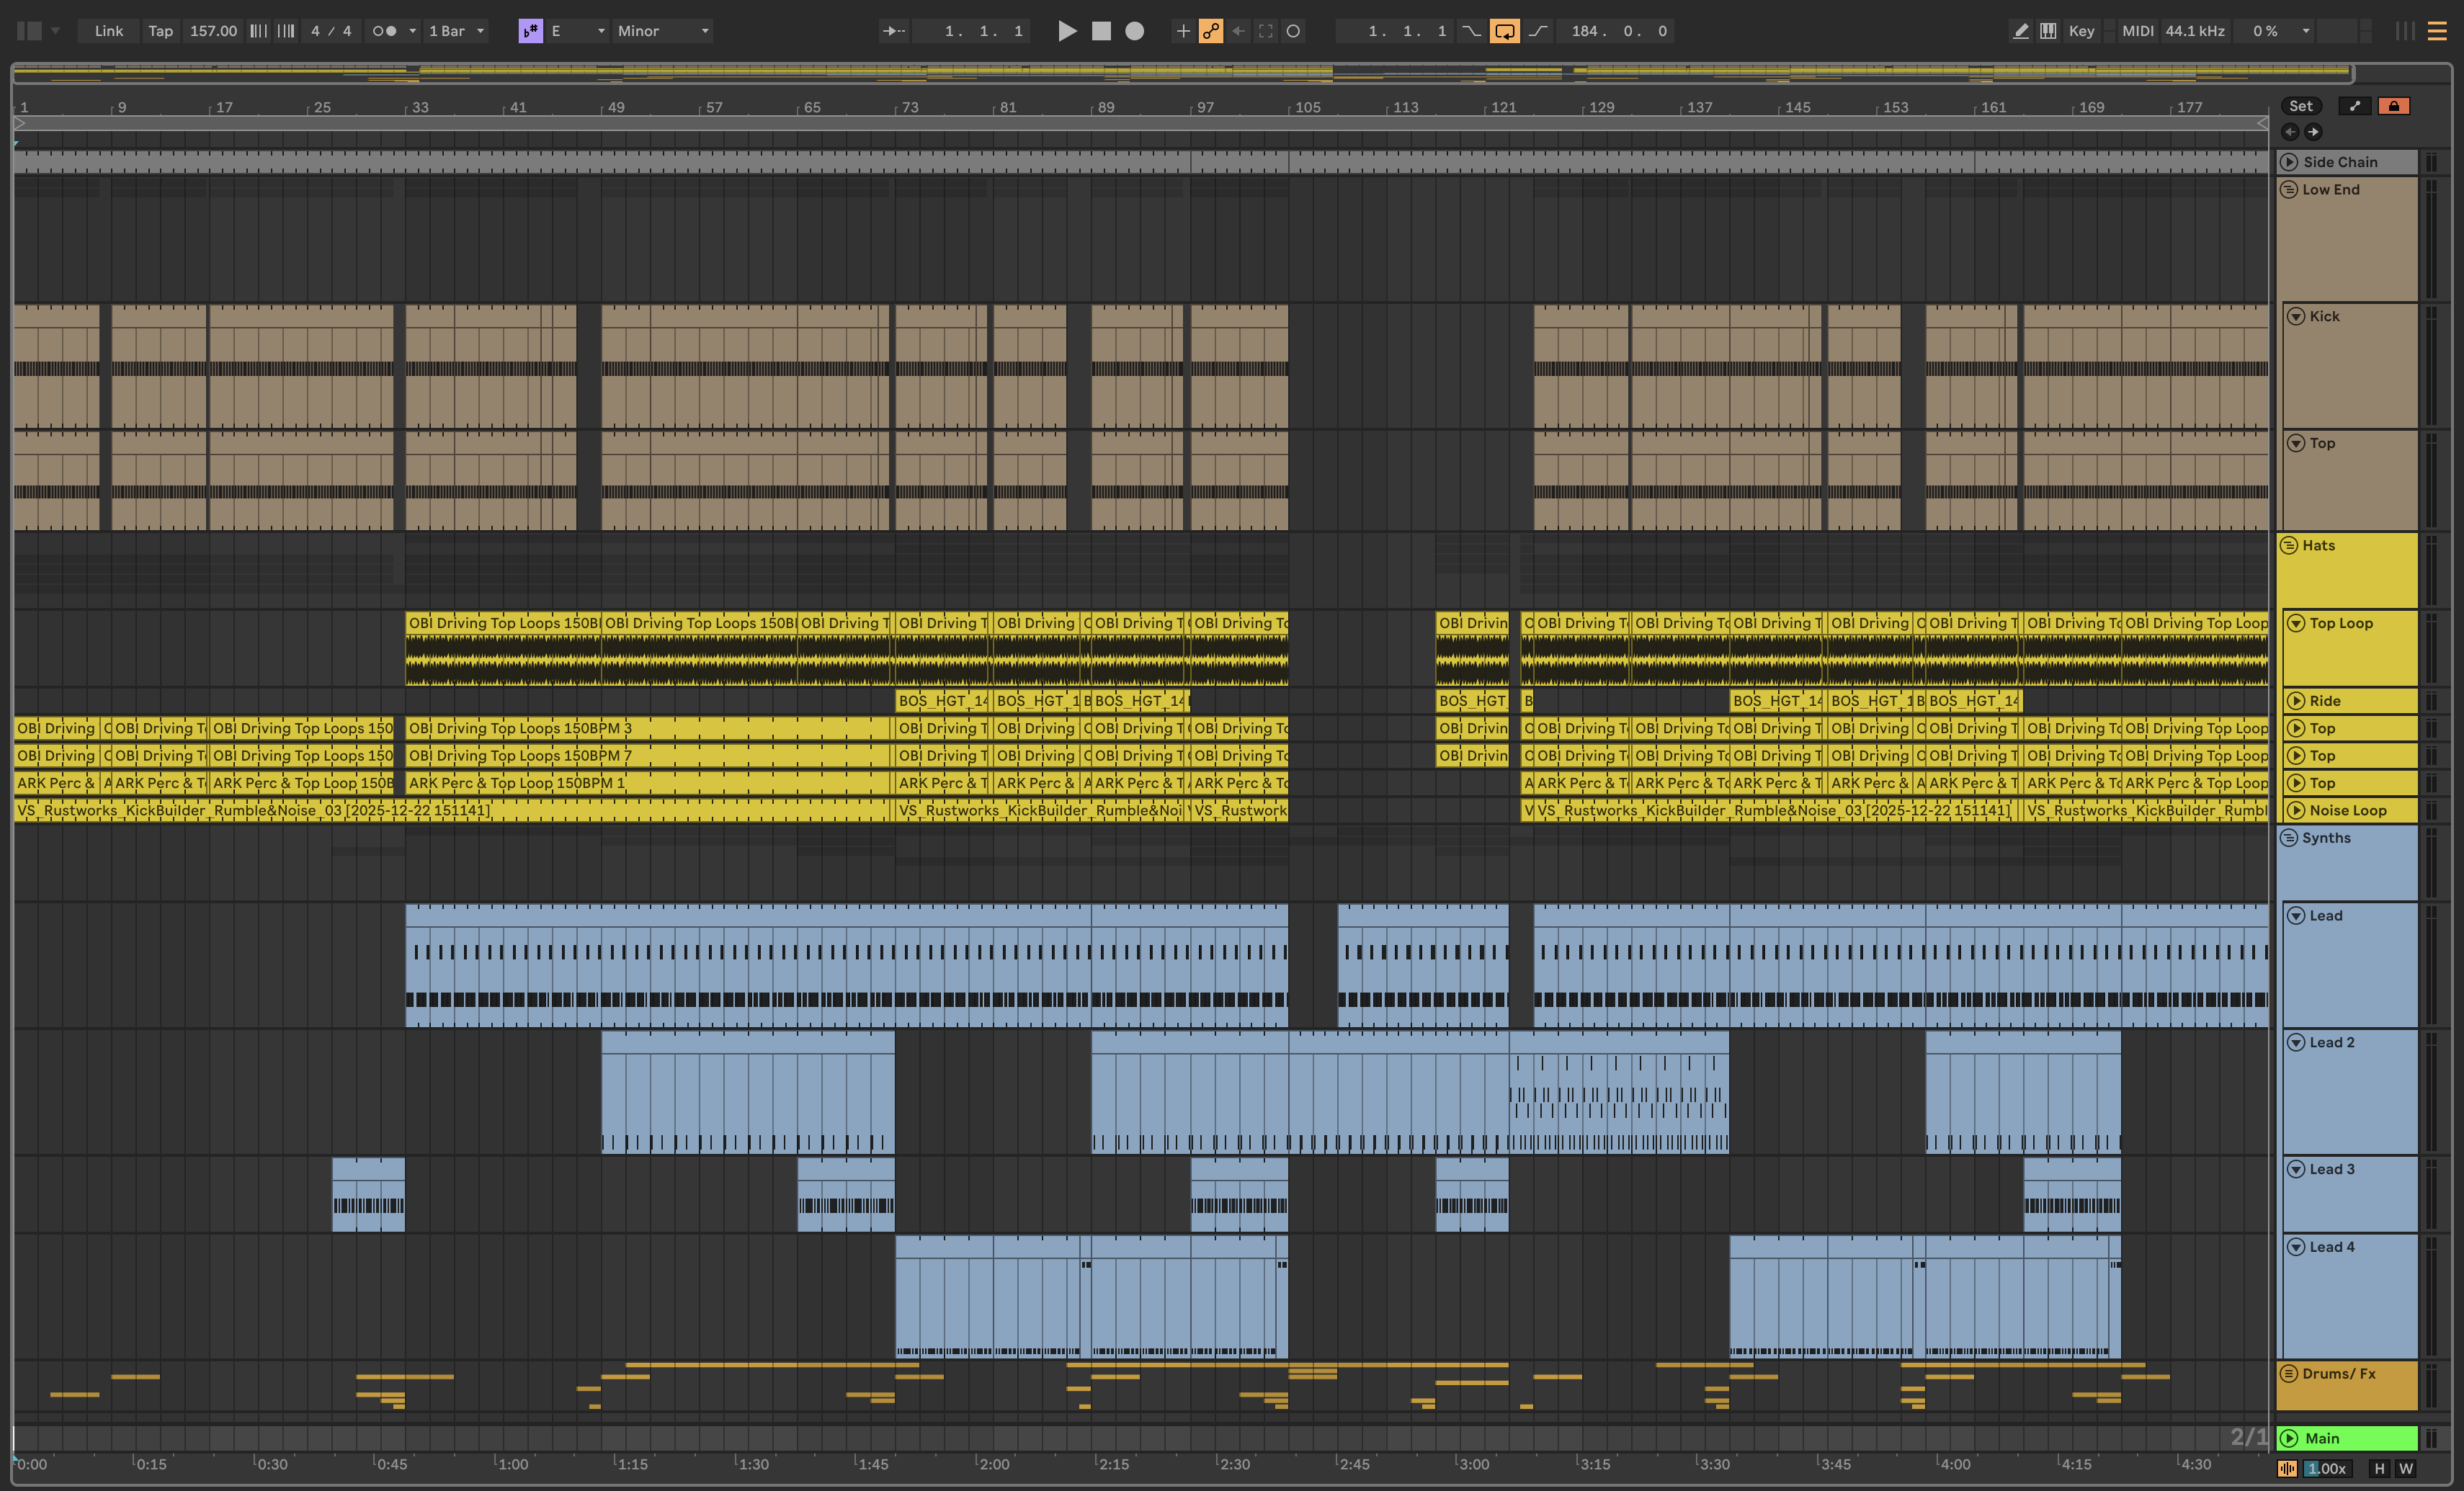2464x1491 pixels.
Task: Switch to Arrangement view orange lines icon
Action: pos(2437,31)
